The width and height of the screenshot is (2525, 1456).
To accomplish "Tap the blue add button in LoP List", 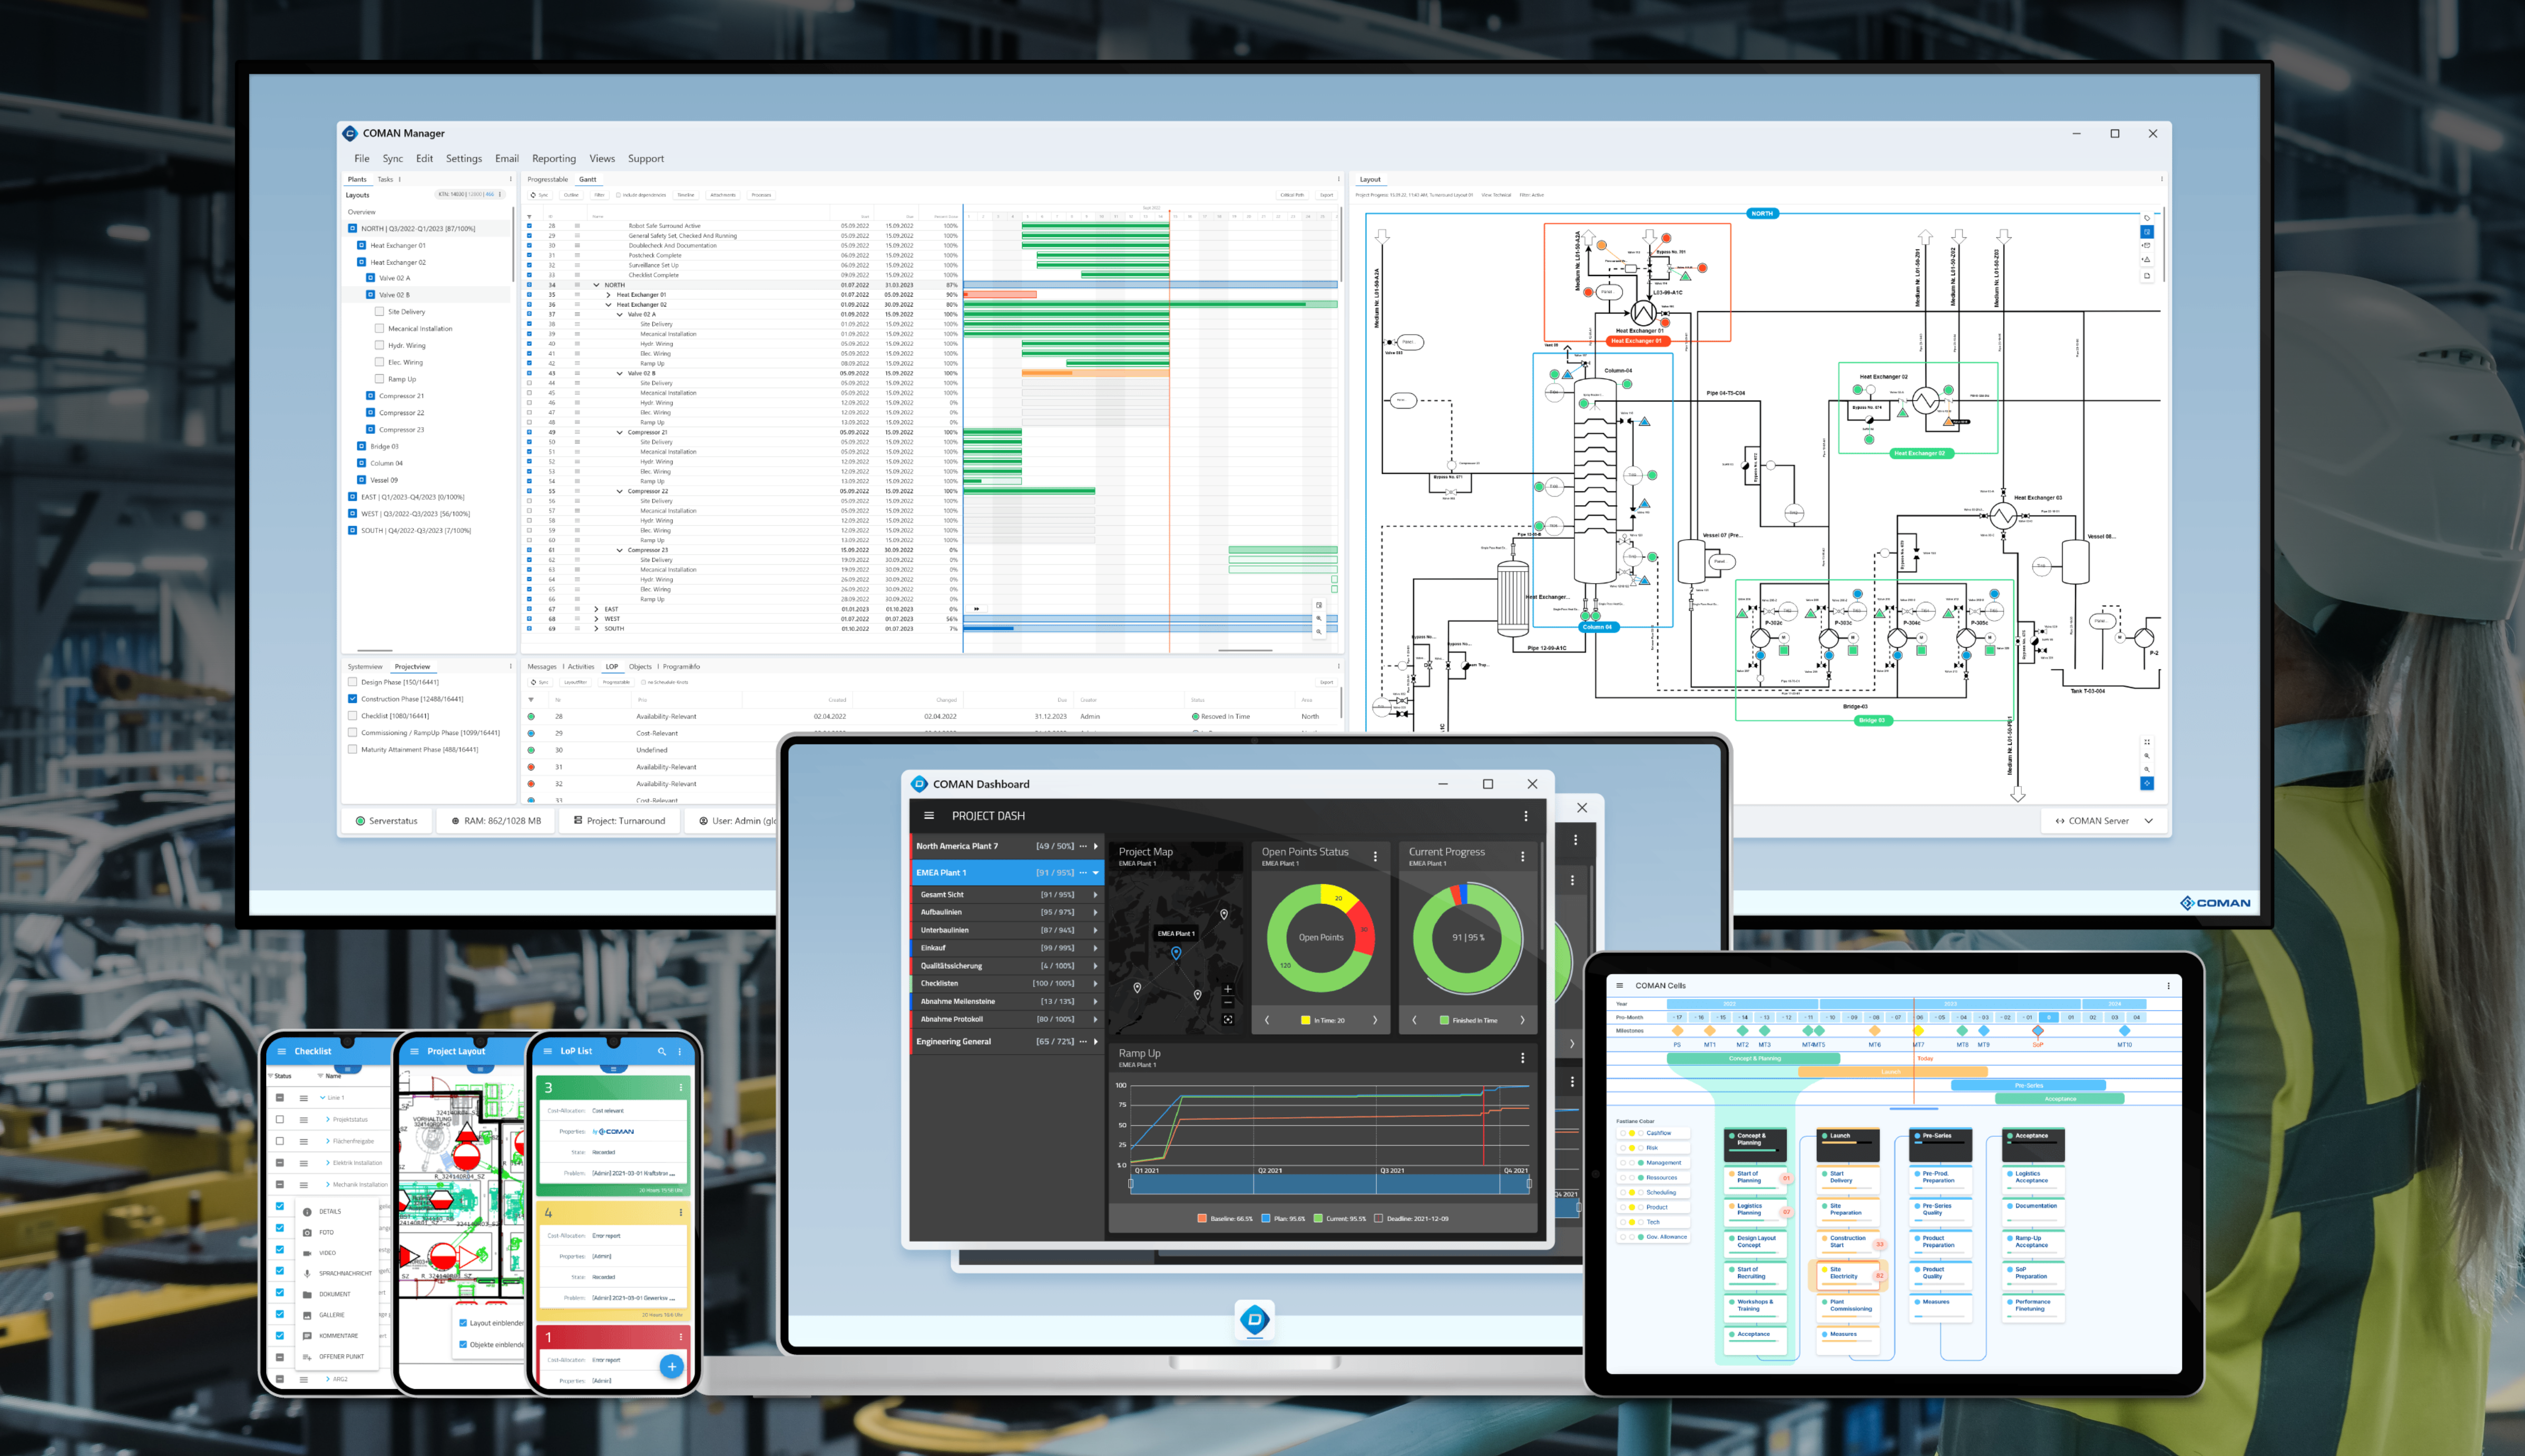I will pos(672,1366).
